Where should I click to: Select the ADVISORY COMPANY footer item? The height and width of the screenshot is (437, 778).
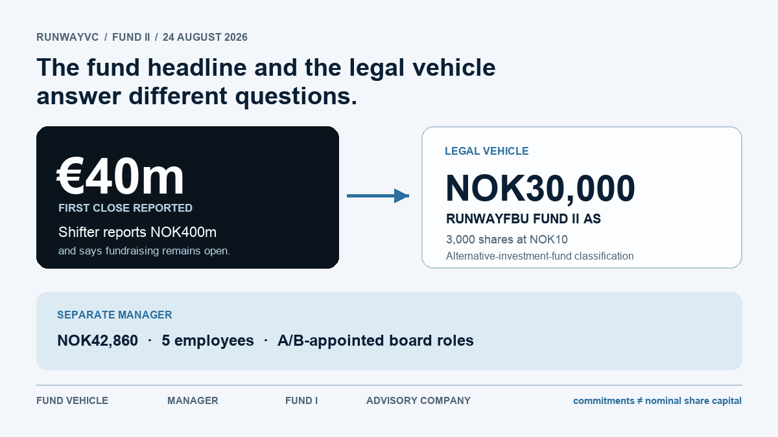pyautogui.click(x=418, y=401)
